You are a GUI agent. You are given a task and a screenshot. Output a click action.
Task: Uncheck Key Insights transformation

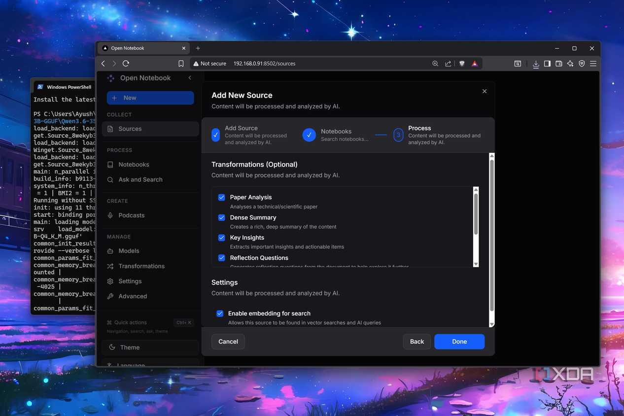pyautogui.click(x=222, y=238)
